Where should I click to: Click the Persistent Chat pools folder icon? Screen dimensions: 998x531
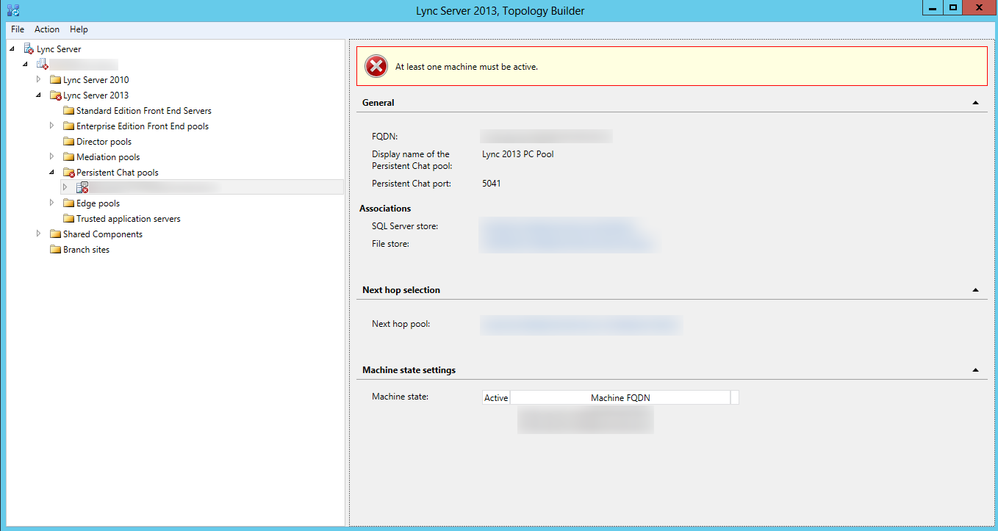coord(68,173)
